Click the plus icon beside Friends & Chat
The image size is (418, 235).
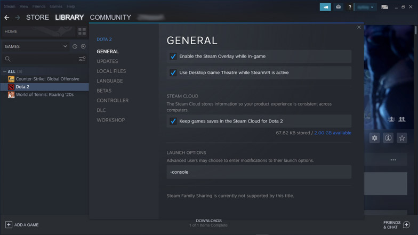[406, 225]
